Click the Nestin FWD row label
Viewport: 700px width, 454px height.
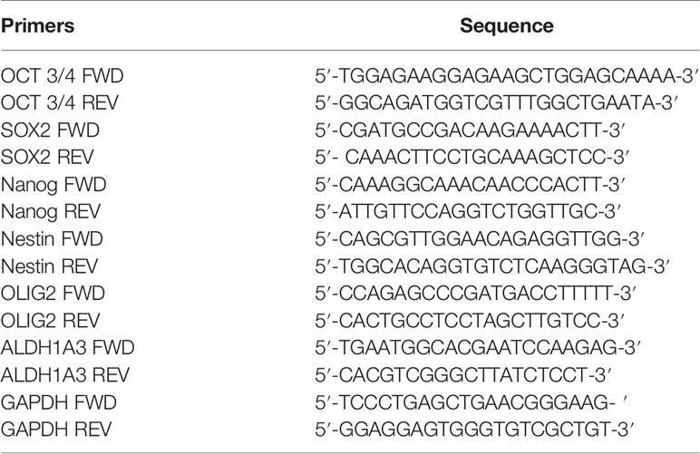coord(53,239)
